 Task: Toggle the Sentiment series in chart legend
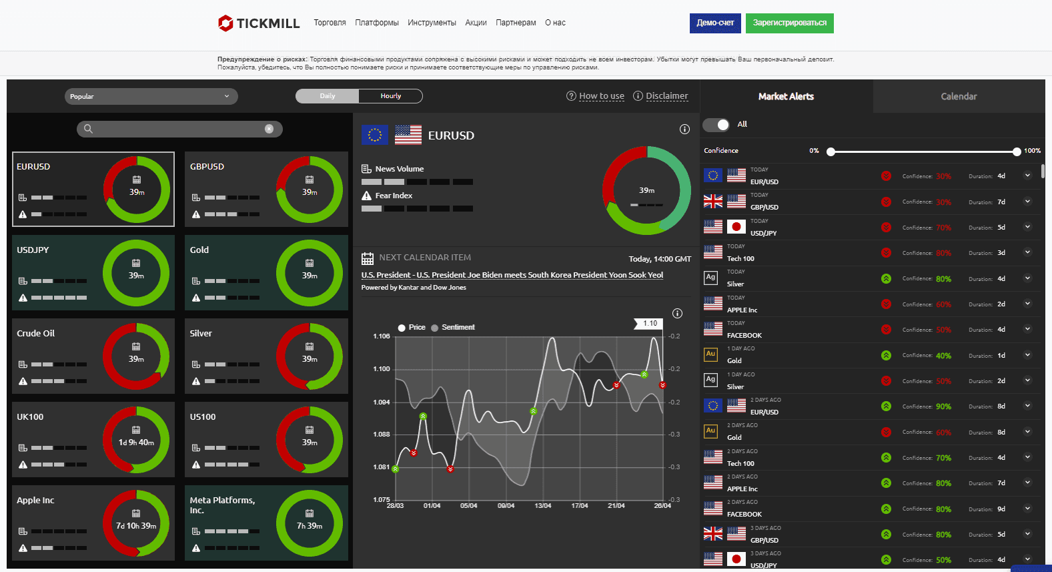453,328
